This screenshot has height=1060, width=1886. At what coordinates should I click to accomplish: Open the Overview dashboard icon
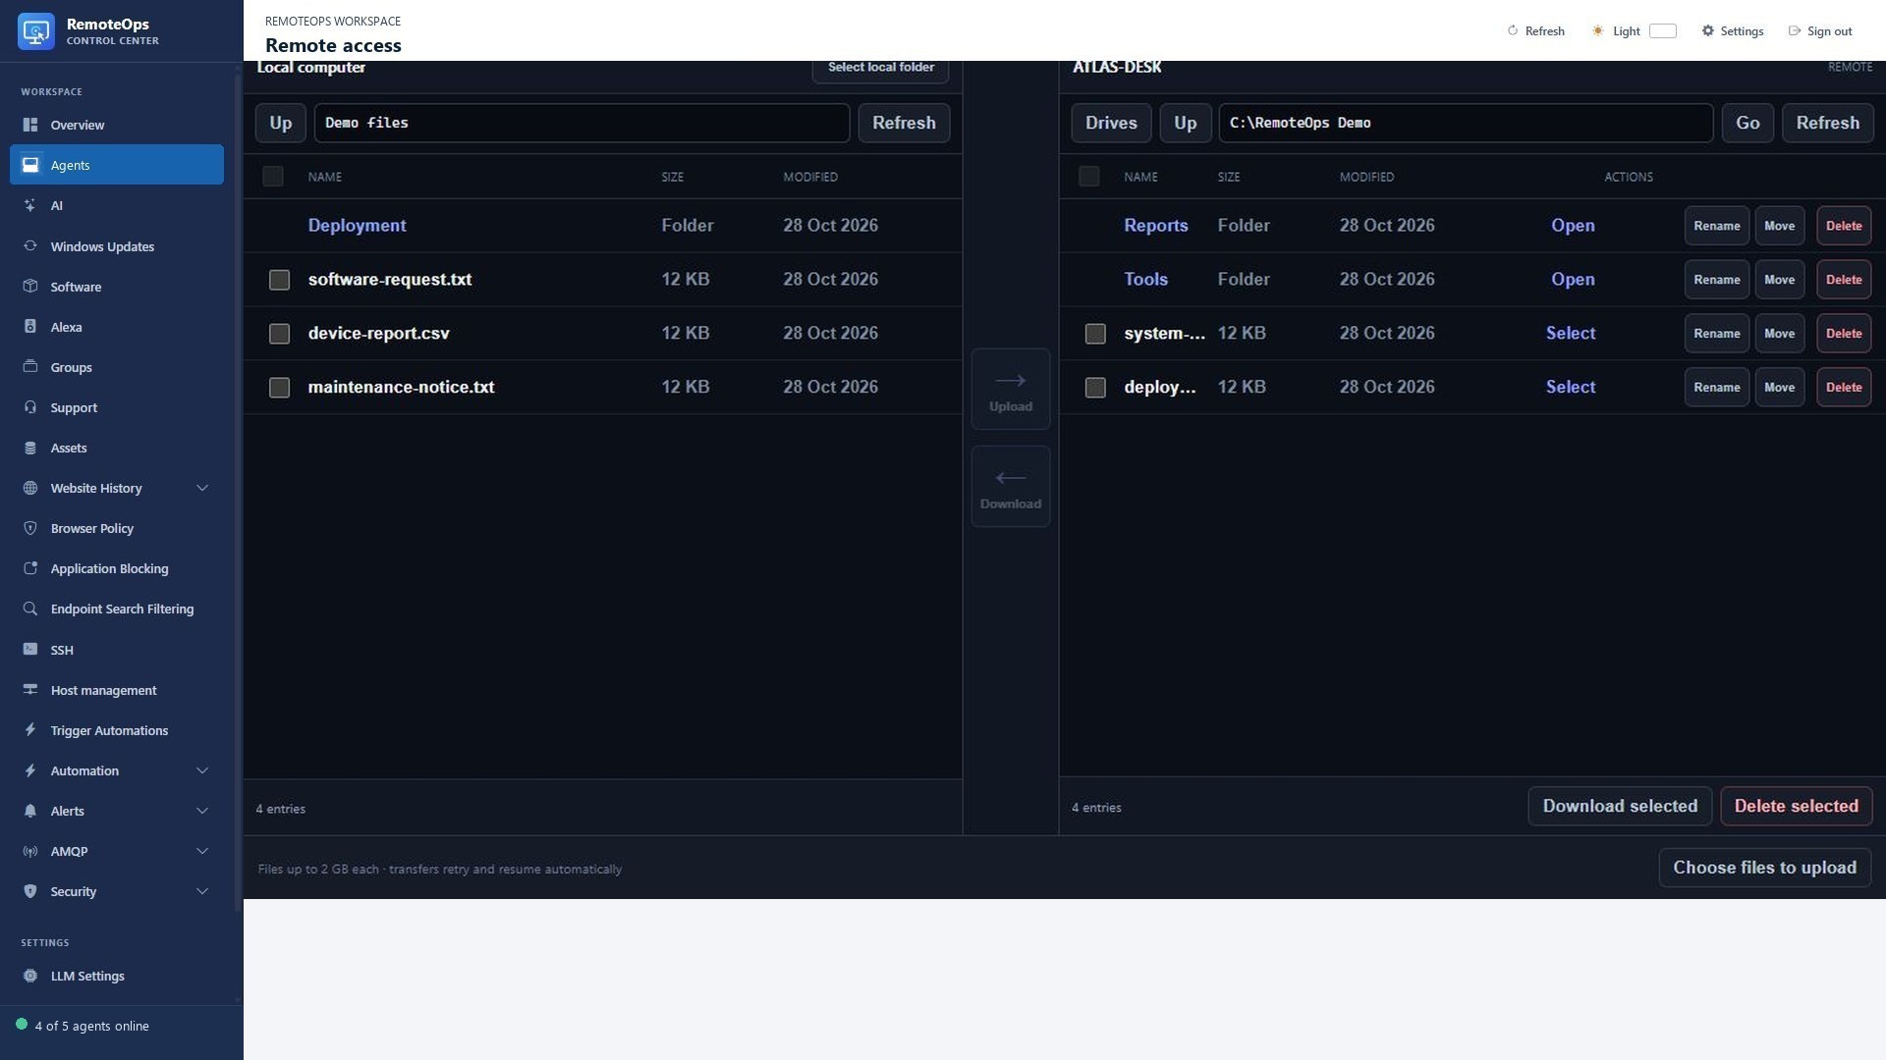point(30,125)
